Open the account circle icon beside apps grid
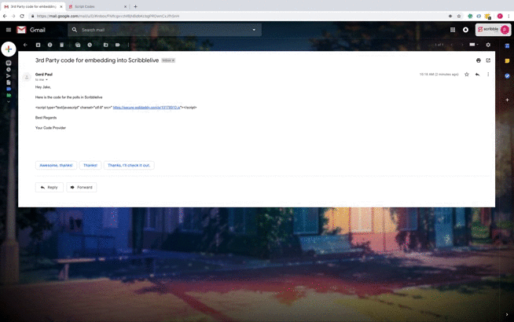Viewport: 514px width, 322px height. [x=465, y=30]
